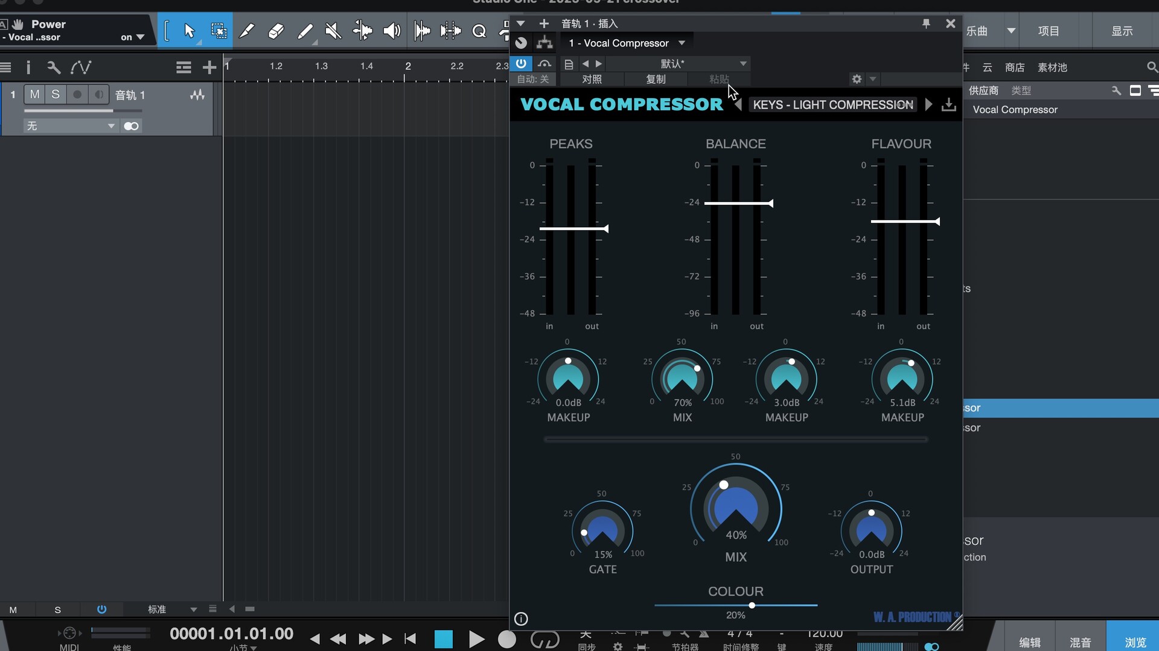
Task: Switch to 编辑 view
Action: 1030,643
